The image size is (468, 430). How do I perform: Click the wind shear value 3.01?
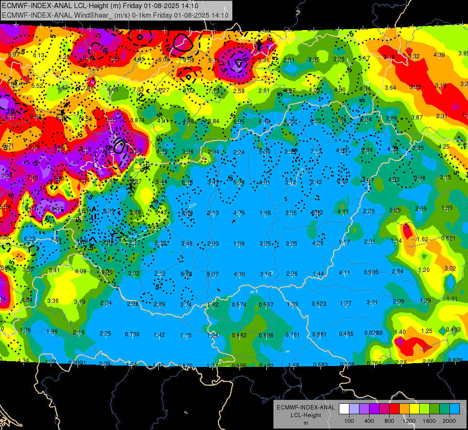pyautogui.click(x=372, y=302)
